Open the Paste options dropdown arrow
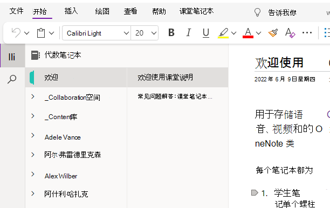The width and height of the screenshot is (330, 208). 52,33
